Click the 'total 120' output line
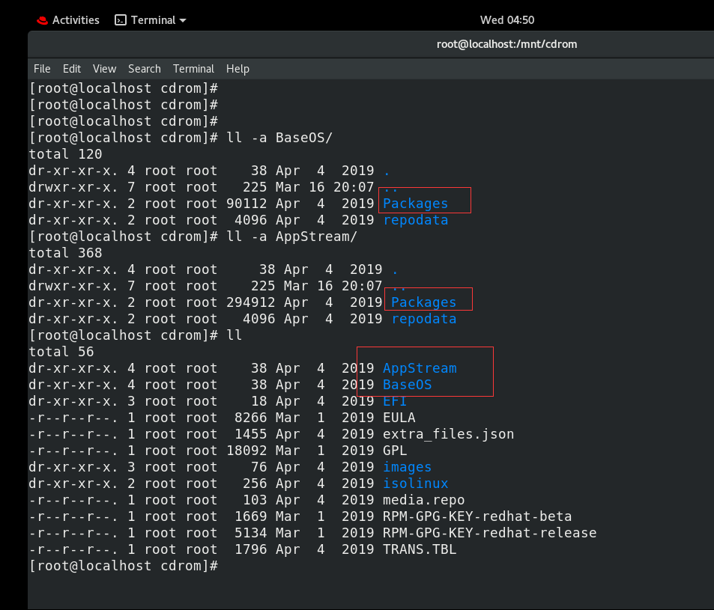The width and height of the screenshot is (714, 610). click(x=66, y=154)
